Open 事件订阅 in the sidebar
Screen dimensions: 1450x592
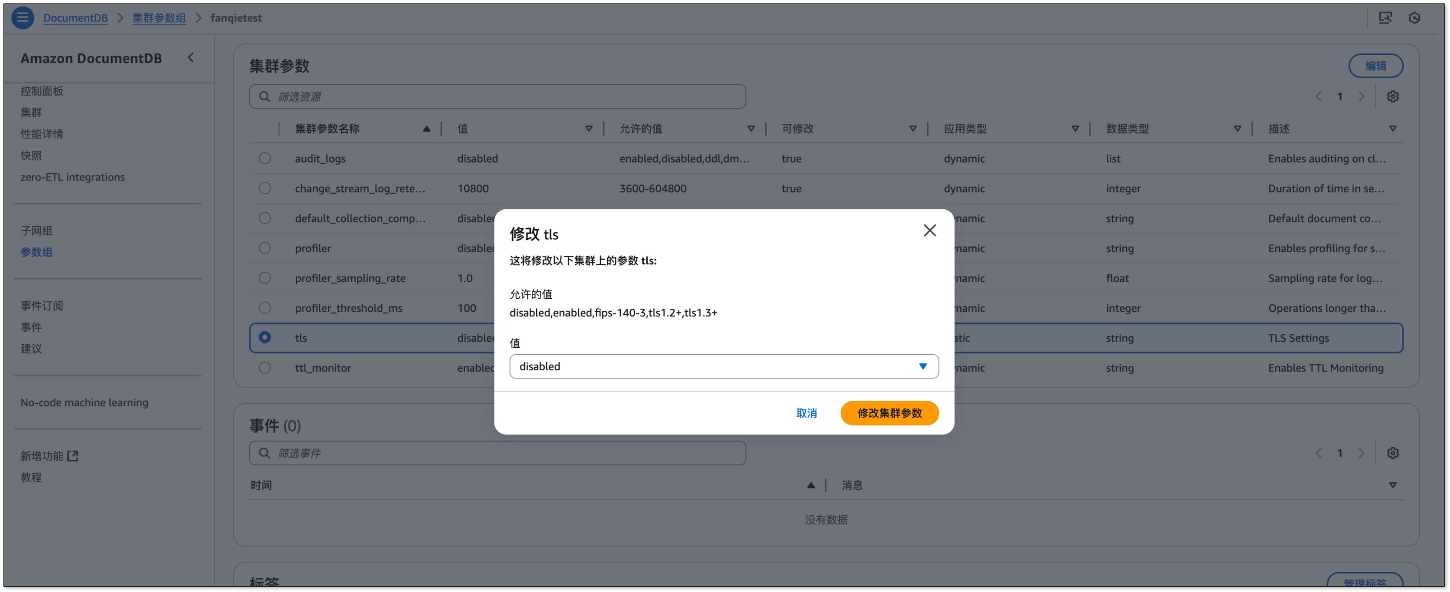42,306
